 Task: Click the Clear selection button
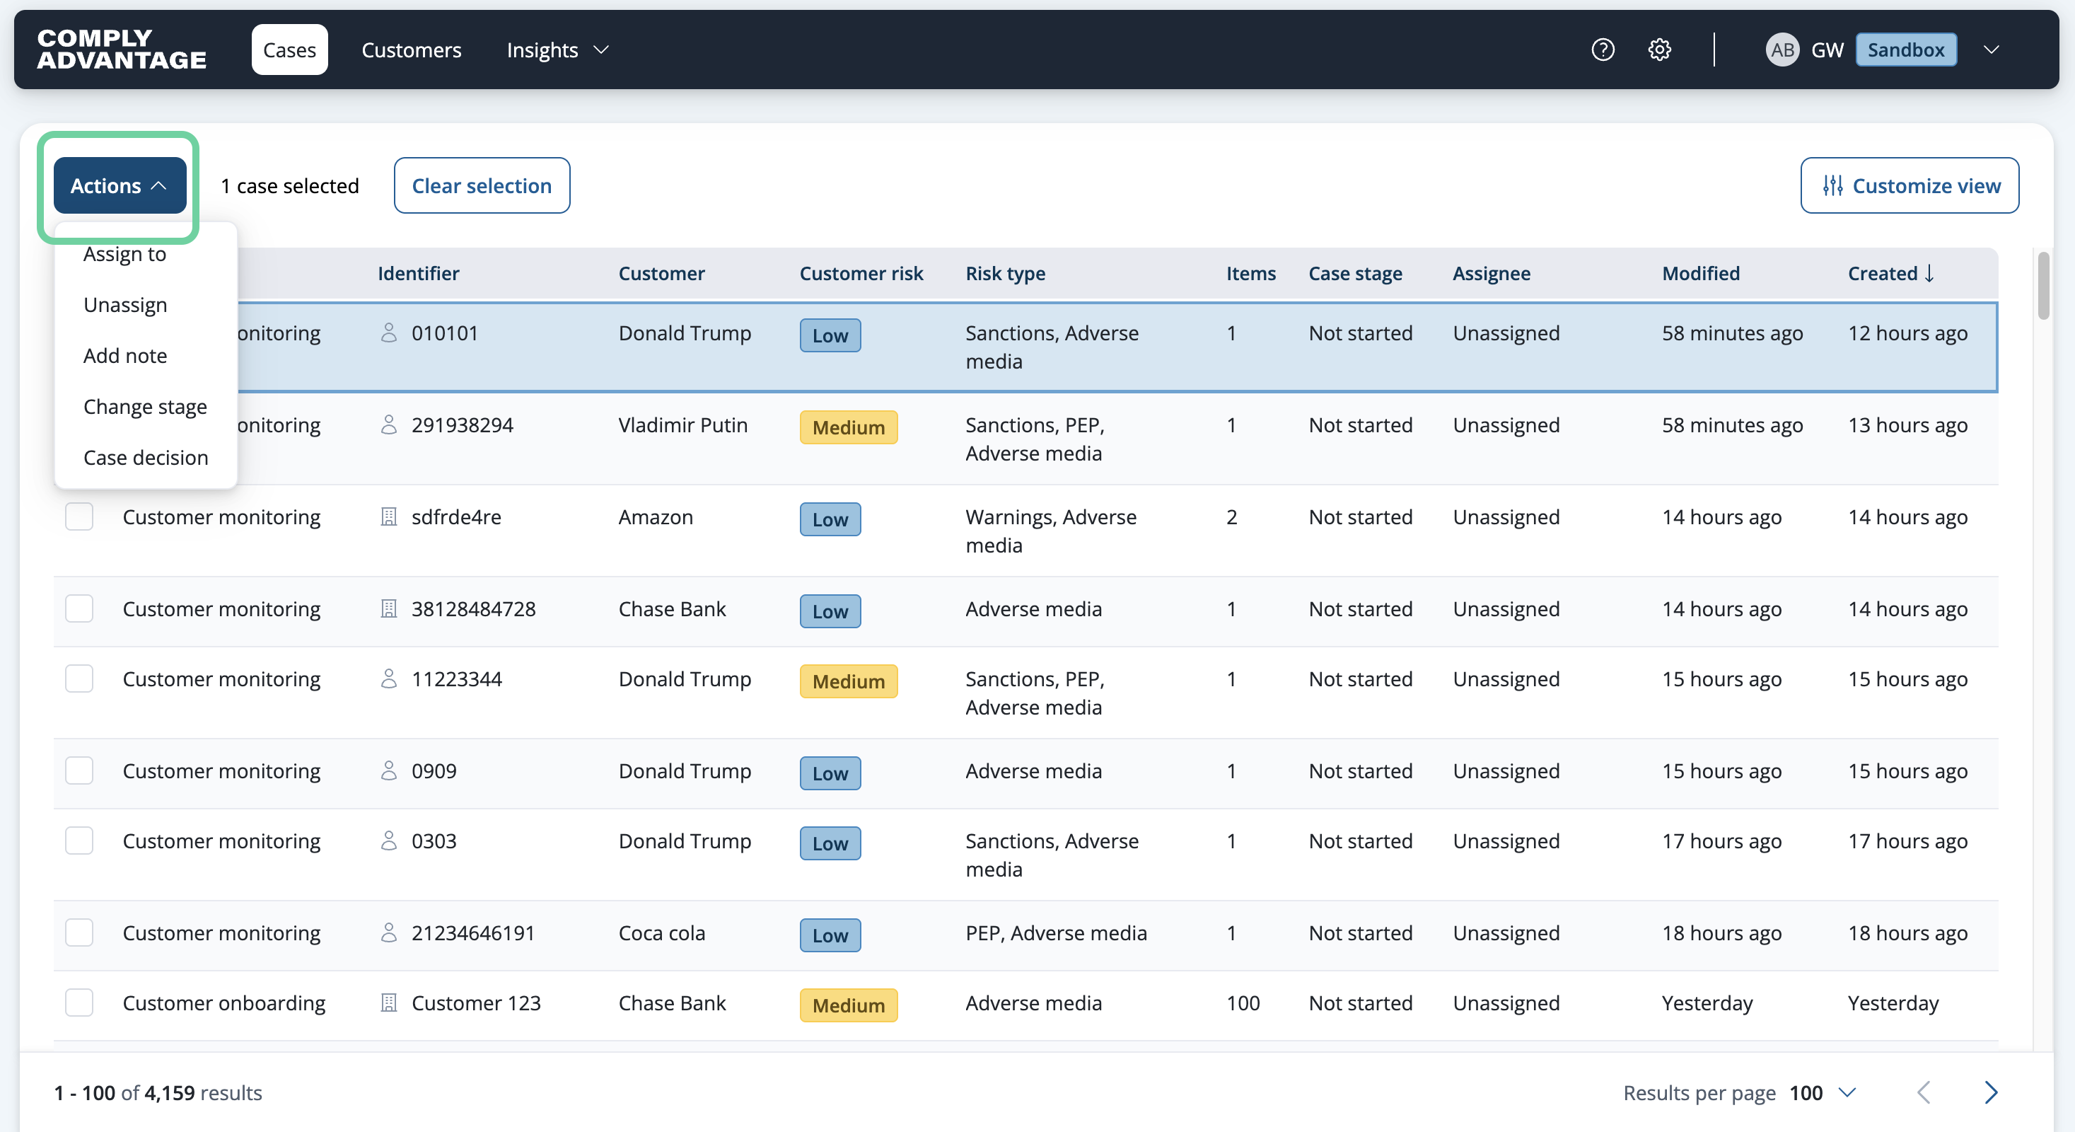(482, 185)
